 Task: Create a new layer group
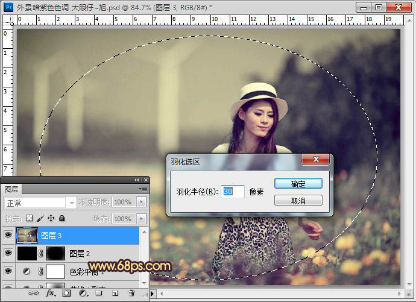click(98, 294)
